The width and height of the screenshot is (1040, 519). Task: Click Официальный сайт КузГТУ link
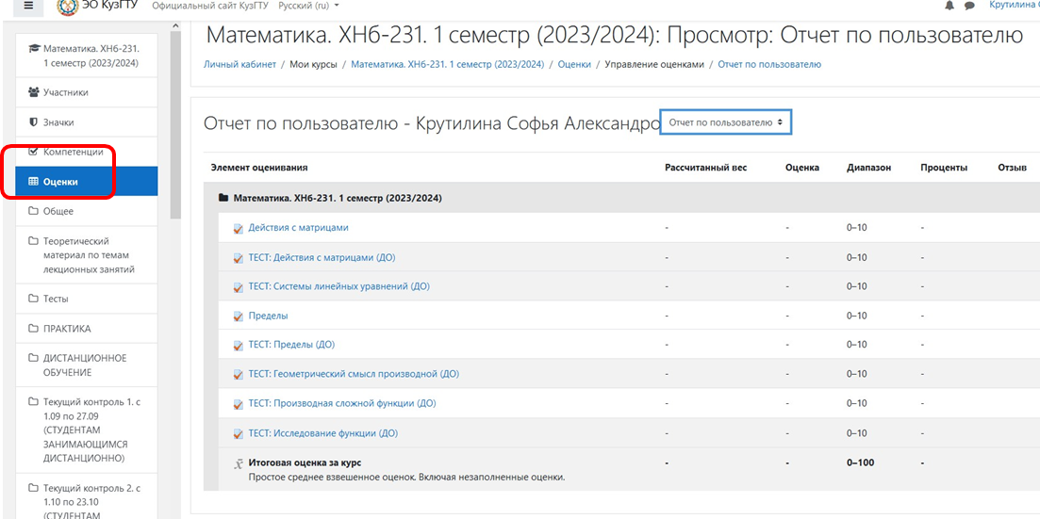[211, 6]
